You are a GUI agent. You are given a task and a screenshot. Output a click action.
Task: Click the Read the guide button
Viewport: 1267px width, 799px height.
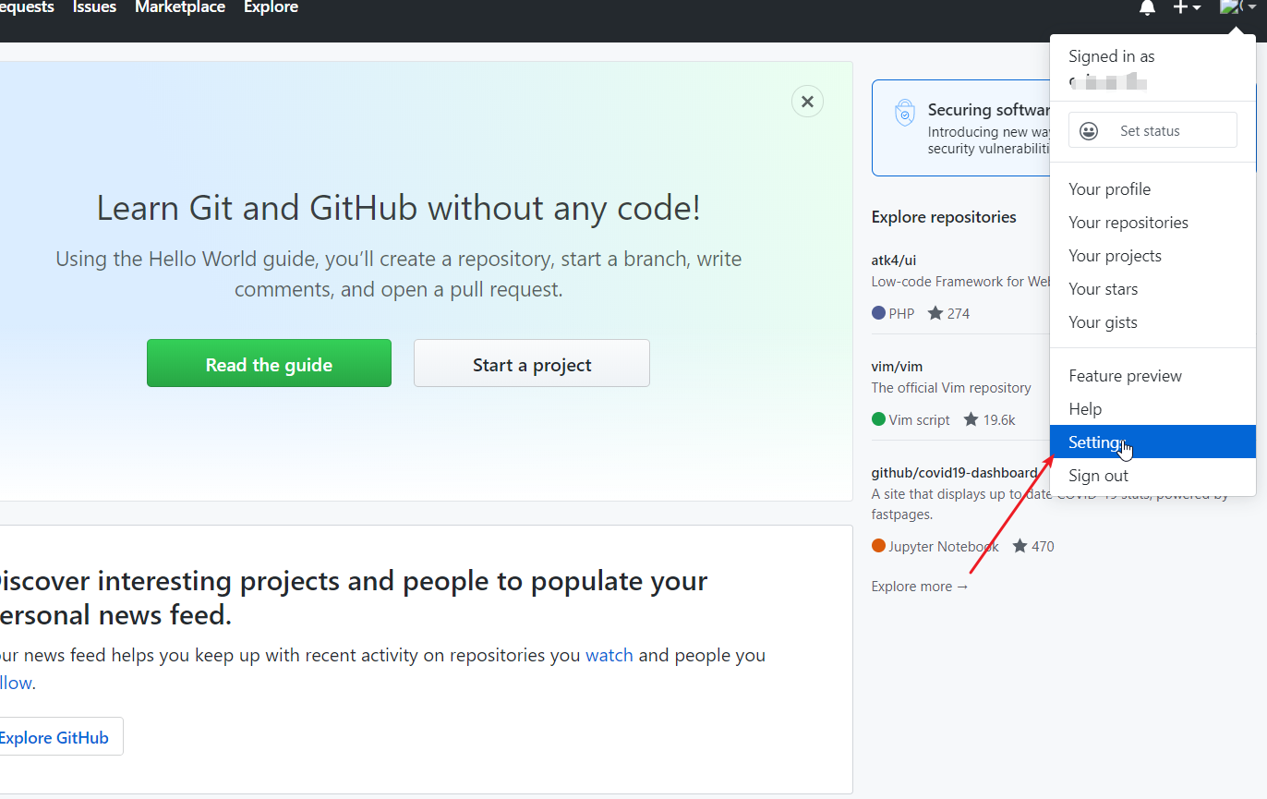point(269,363)
